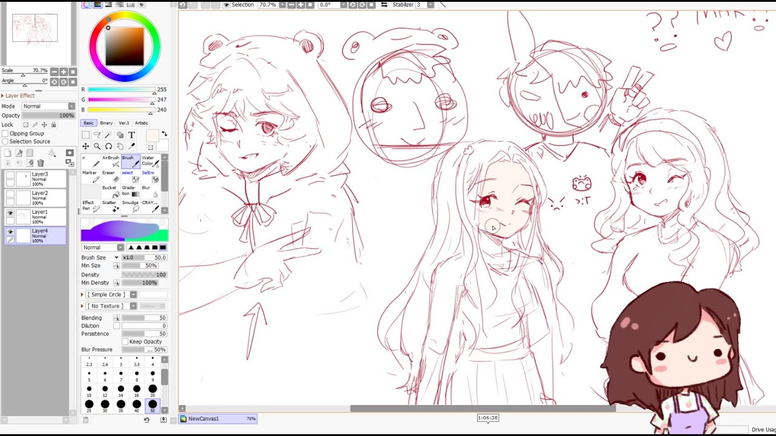Screen dimensions: 776x436
Task: Choose the Smudge tool
Action: [x=130, y=206]
